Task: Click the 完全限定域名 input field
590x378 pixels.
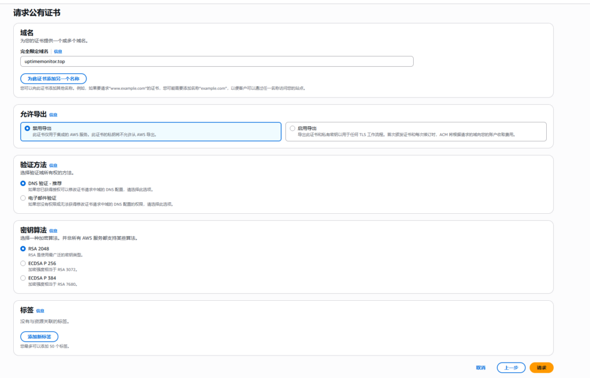Action: click(216, 61)
